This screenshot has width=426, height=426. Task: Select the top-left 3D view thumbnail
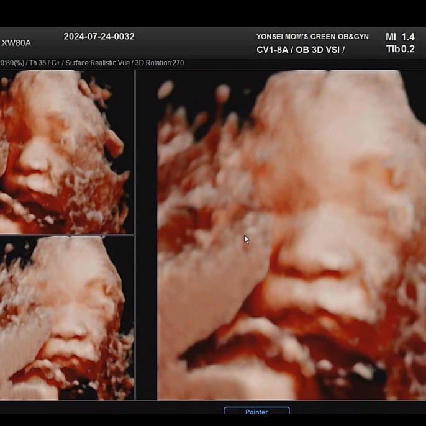click(x=67, y=152)
